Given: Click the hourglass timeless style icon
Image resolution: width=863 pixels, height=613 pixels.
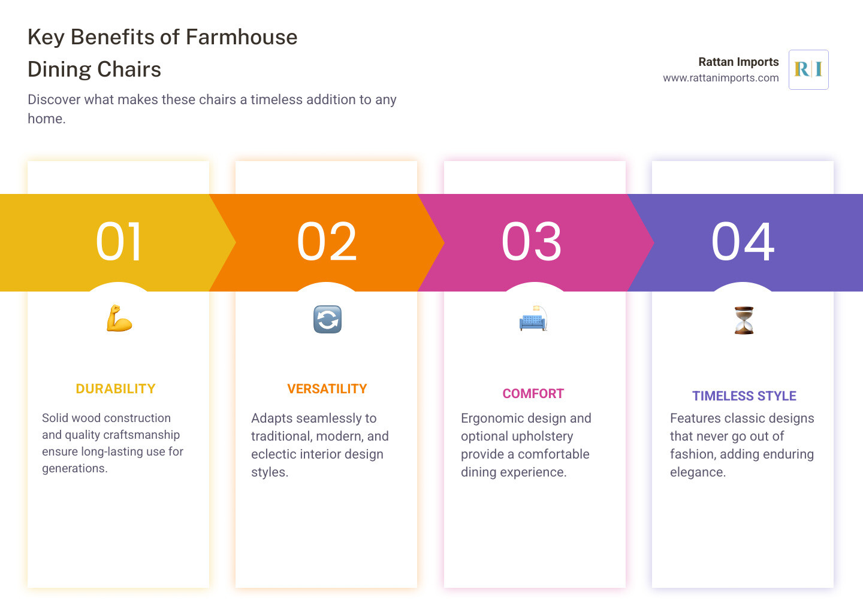Looking at the screenshot, I should [744, 320].
